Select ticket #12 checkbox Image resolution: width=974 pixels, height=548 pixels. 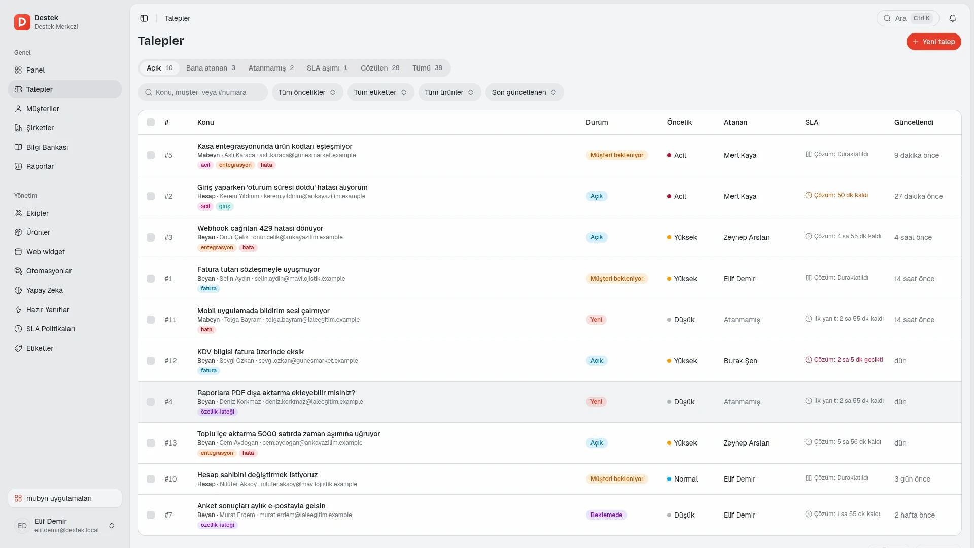coord(151,361)
